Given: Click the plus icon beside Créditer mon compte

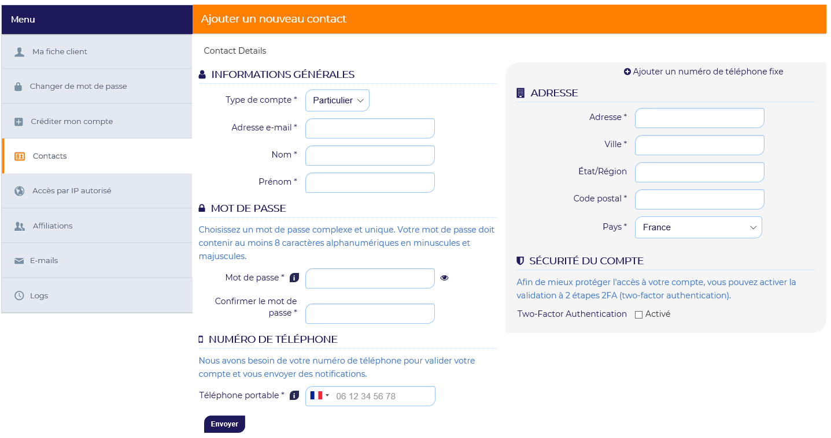Looking at the screenshot, I should click(x=19, y=122).
